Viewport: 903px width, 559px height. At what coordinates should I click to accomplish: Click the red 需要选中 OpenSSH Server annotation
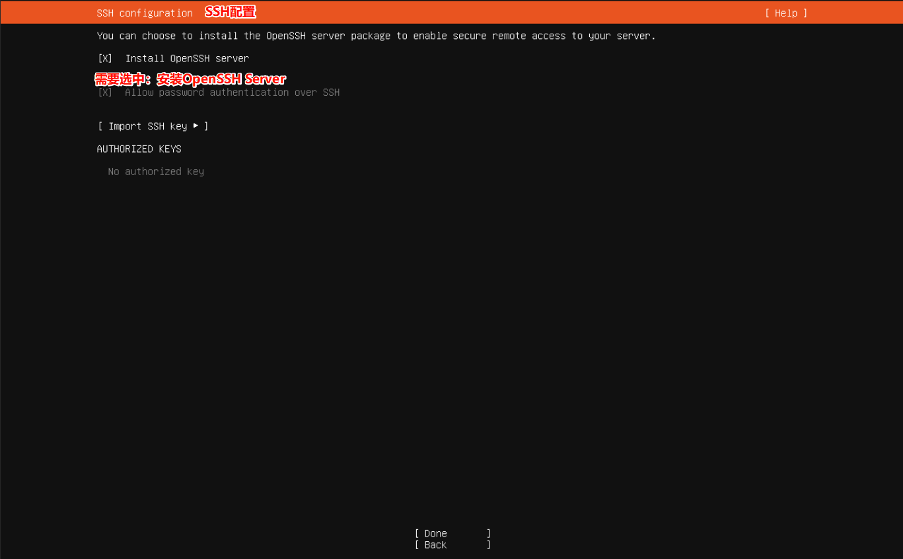(x=190, y=79)
